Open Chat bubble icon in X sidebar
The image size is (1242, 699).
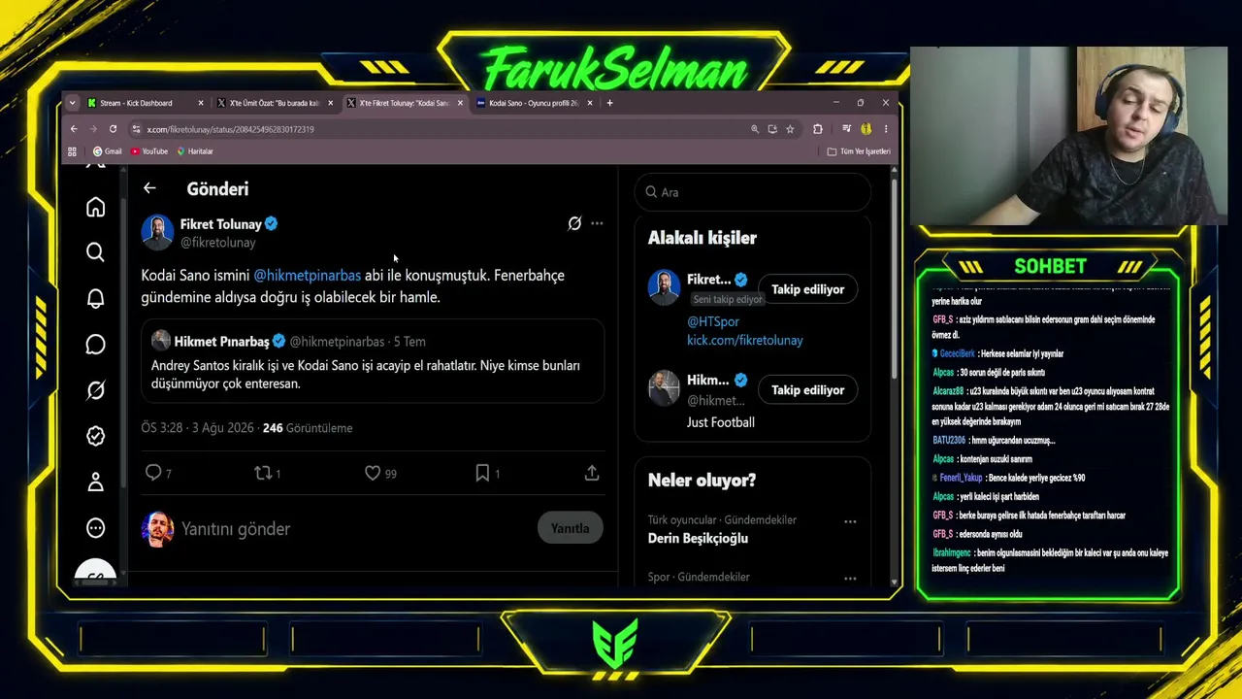(x=95, y=345)
